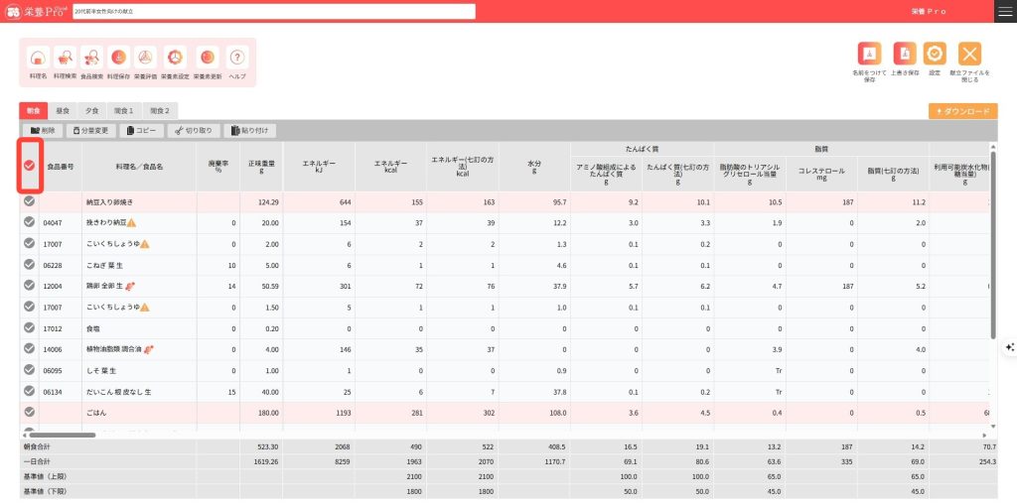Click the 朝食合計 totals row label
Screen dimensions: 1017x504
(37, 447)
